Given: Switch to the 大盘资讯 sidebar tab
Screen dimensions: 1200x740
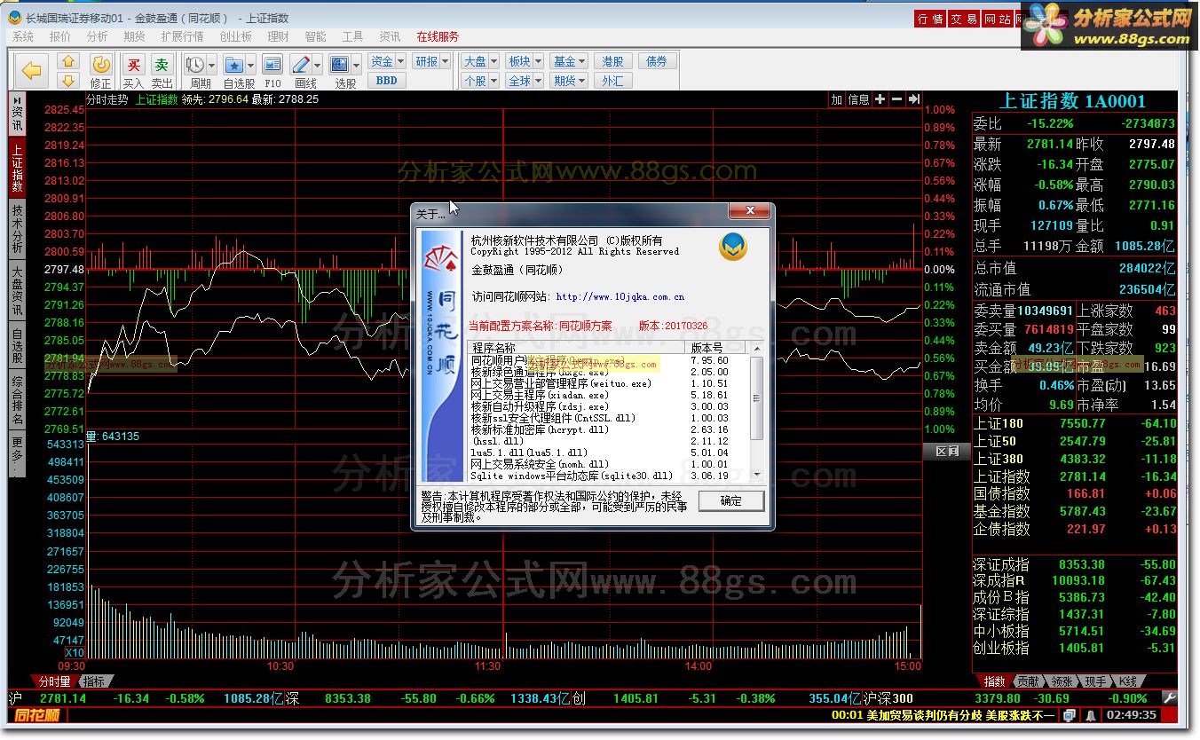Looking at the screenshot, I should pyautogui.click(x=17, y=290).
